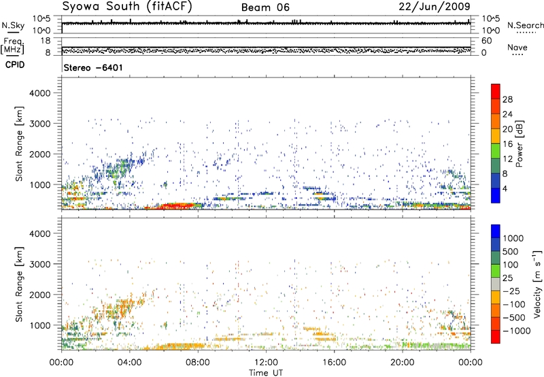Screen dimensions: 544x377
Task: Click the 'Power [dB]' colorbar title
Action: tap(519, 144)
